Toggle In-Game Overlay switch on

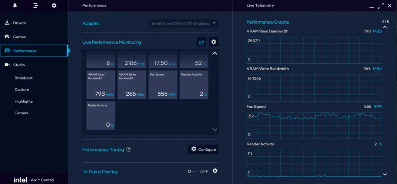[192, 171]
